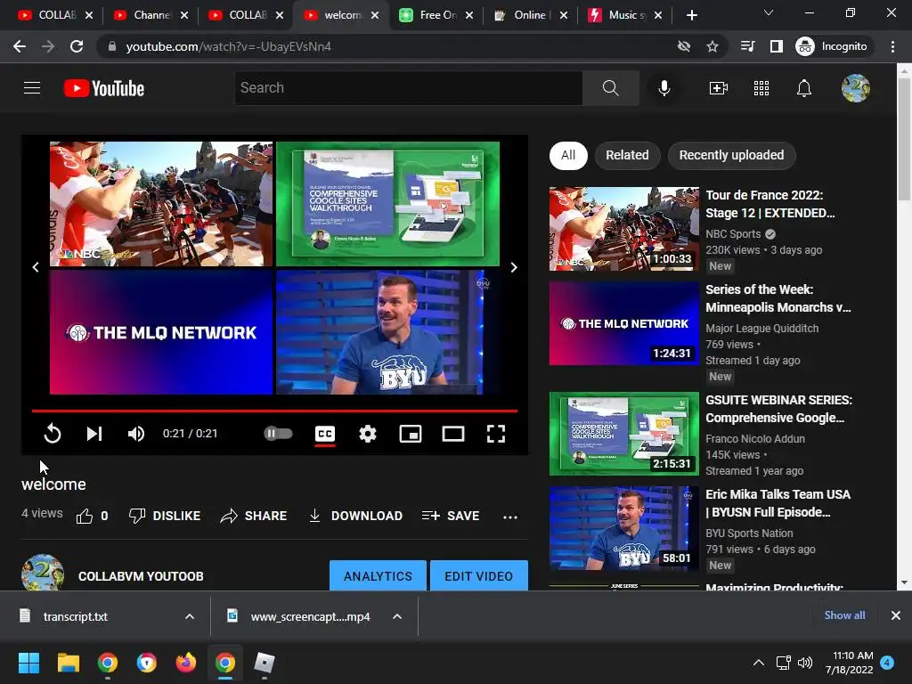Select the Related filter chip
912x684 pixels.
coord(627,155)
